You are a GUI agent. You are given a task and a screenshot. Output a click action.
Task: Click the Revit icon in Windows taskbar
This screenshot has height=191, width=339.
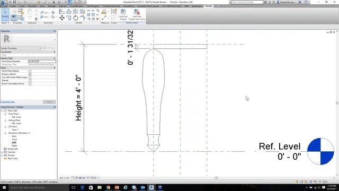point(151,187)
